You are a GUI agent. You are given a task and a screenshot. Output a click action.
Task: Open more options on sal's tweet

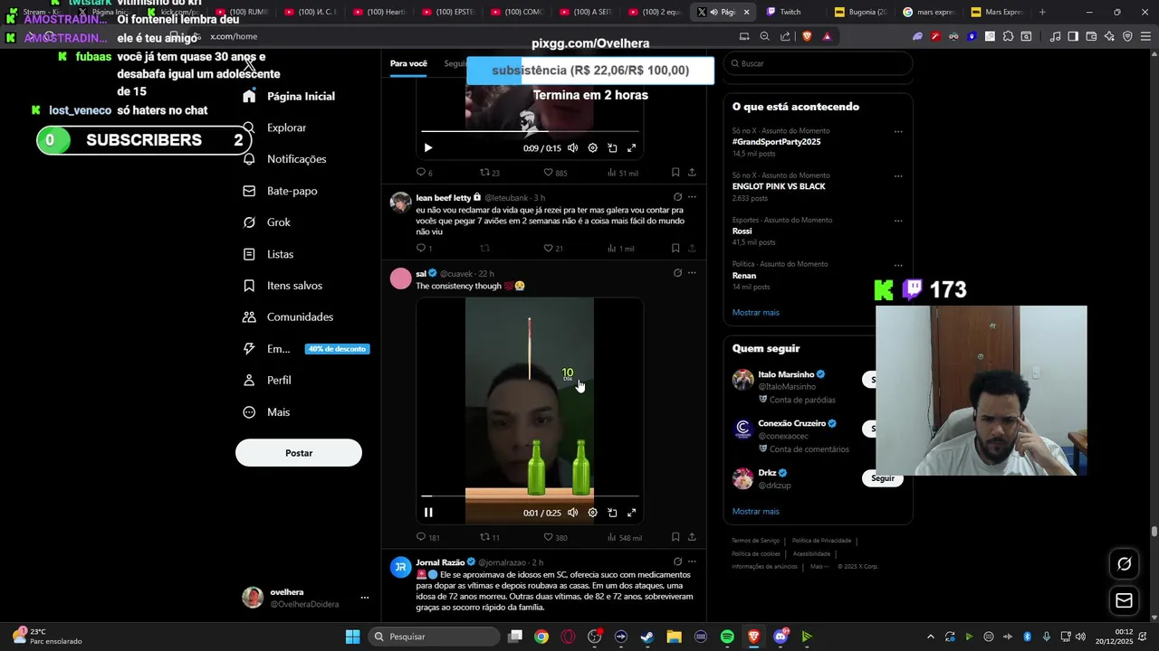692,273
